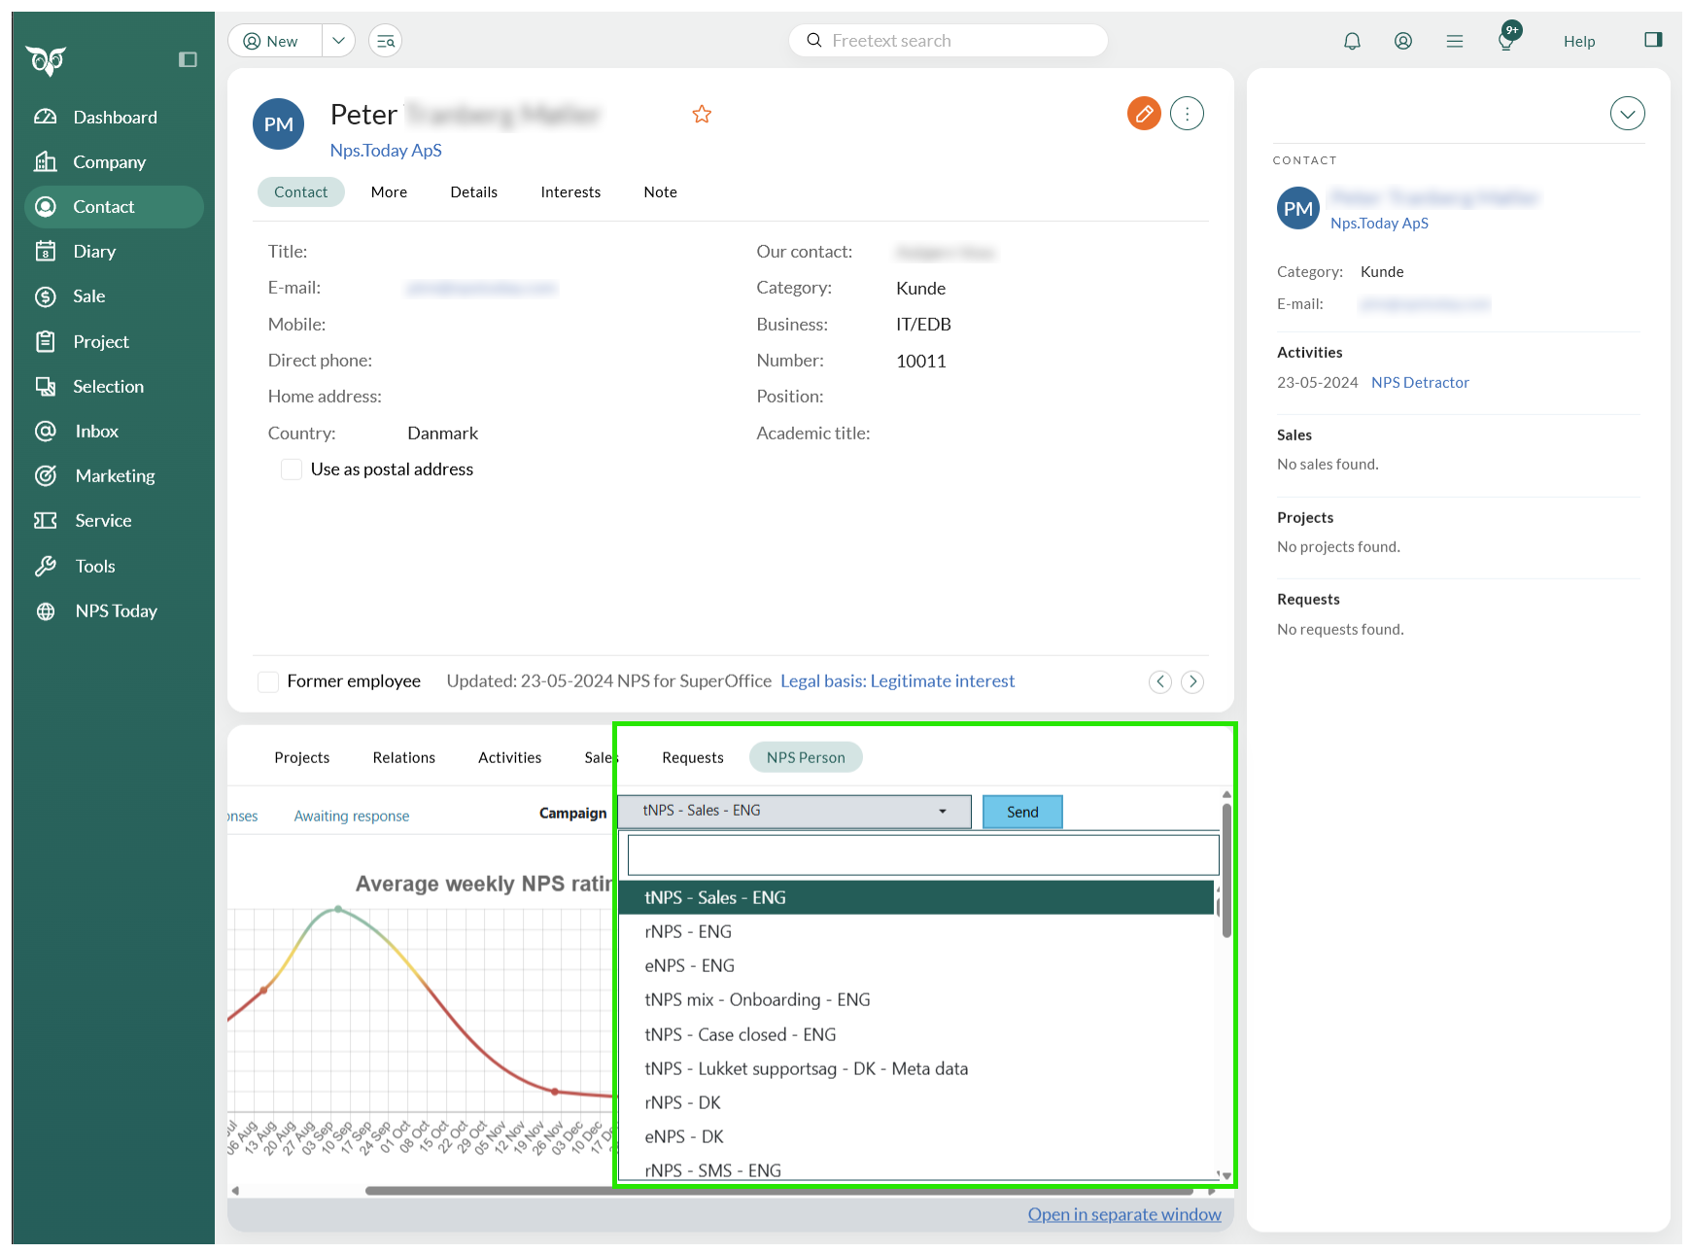Enable Use as postal address

click(292, 470)
